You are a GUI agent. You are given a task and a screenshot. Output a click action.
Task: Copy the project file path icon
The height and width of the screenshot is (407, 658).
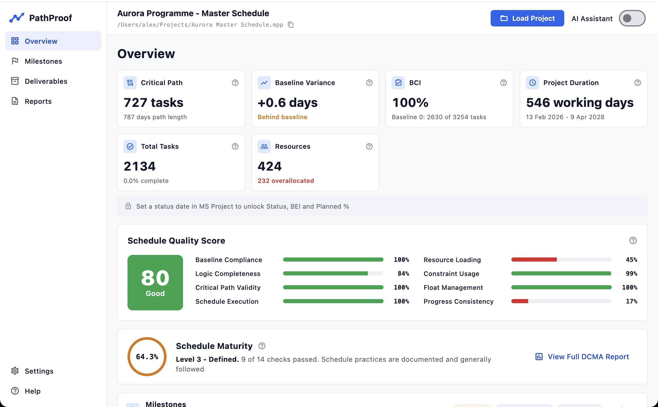(x=290, y=25)
